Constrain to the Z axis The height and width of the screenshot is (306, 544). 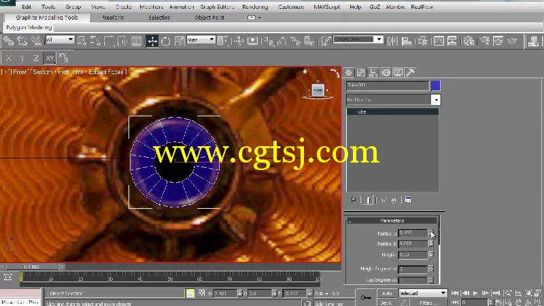tap(36, 58)
